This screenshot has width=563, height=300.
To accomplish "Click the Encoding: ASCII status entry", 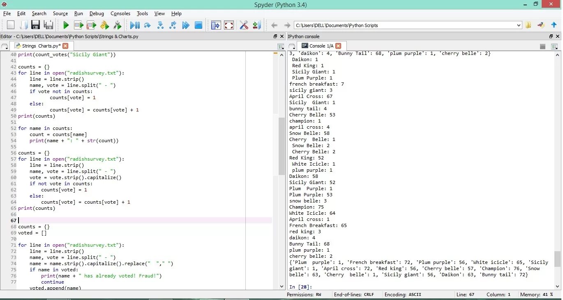I will 403,295.
